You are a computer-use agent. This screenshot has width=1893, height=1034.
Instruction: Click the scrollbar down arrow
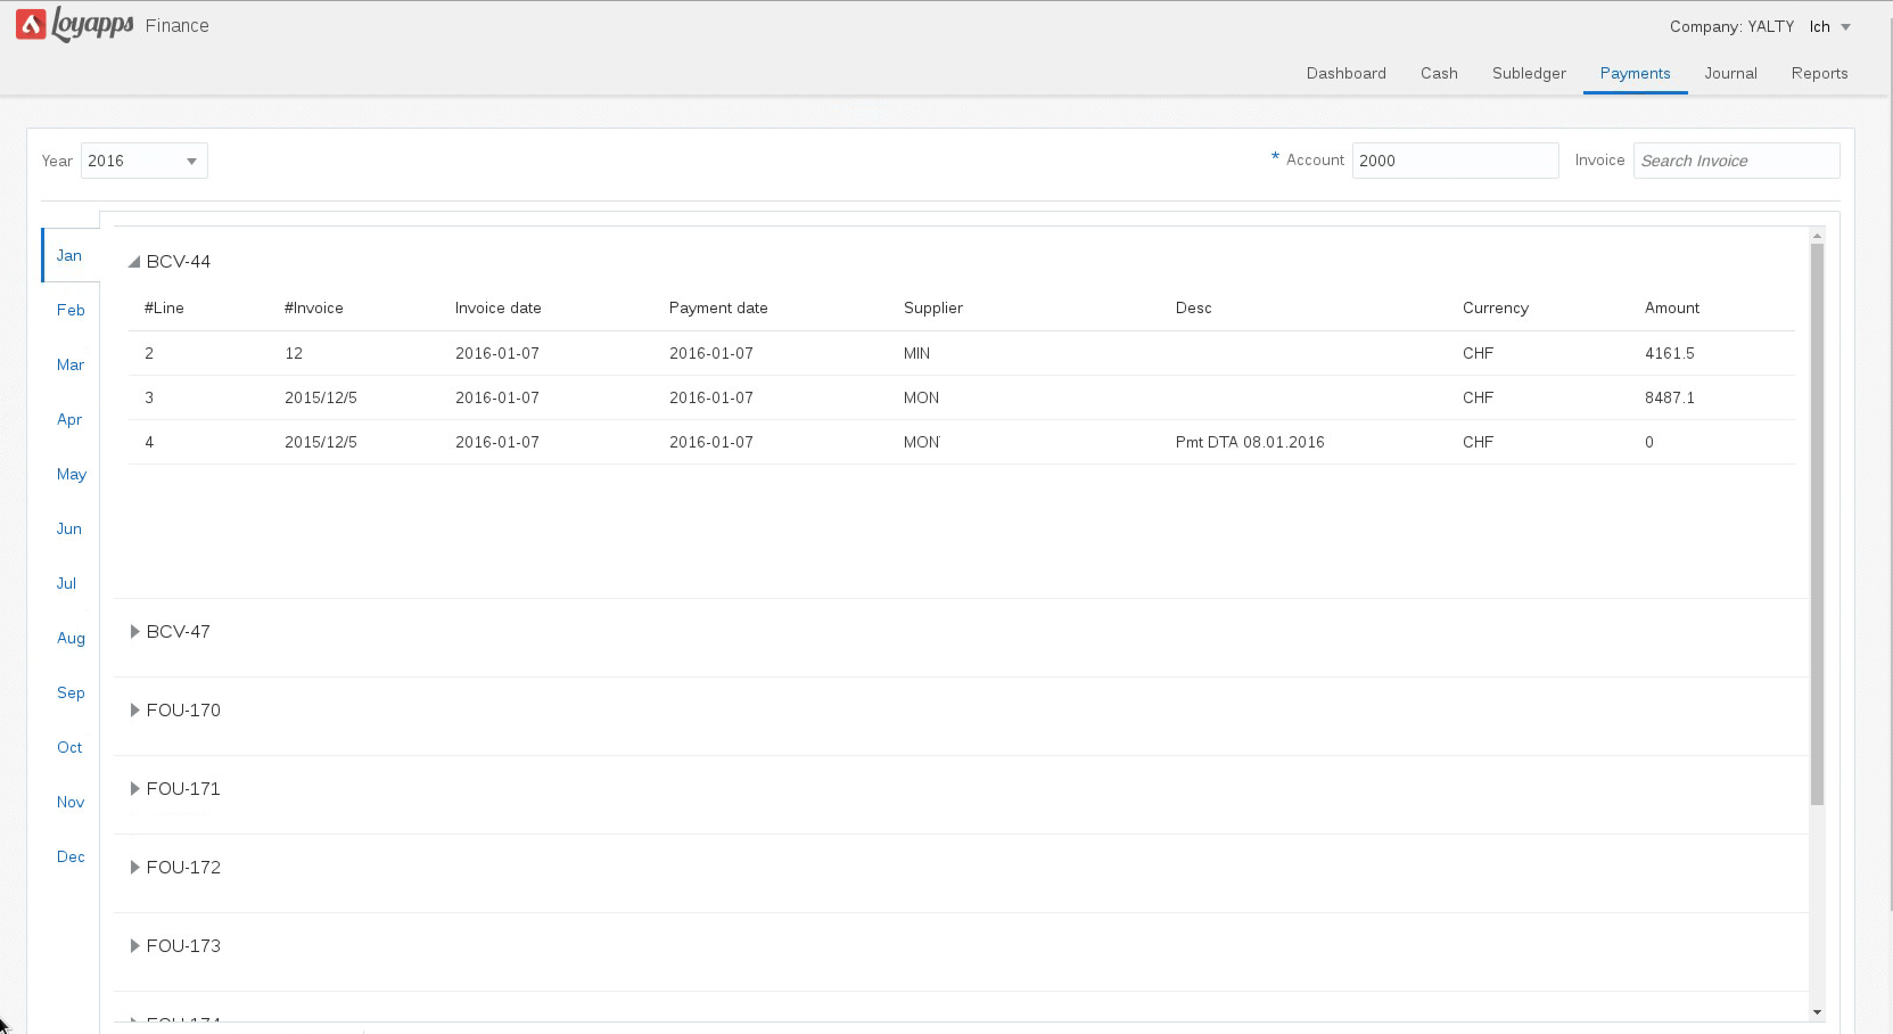click(x=1817, y=1013)
